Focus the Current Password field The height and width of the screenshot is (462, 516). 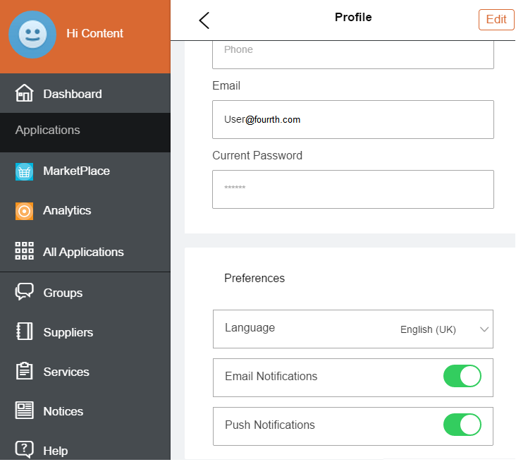pos(352,189)
